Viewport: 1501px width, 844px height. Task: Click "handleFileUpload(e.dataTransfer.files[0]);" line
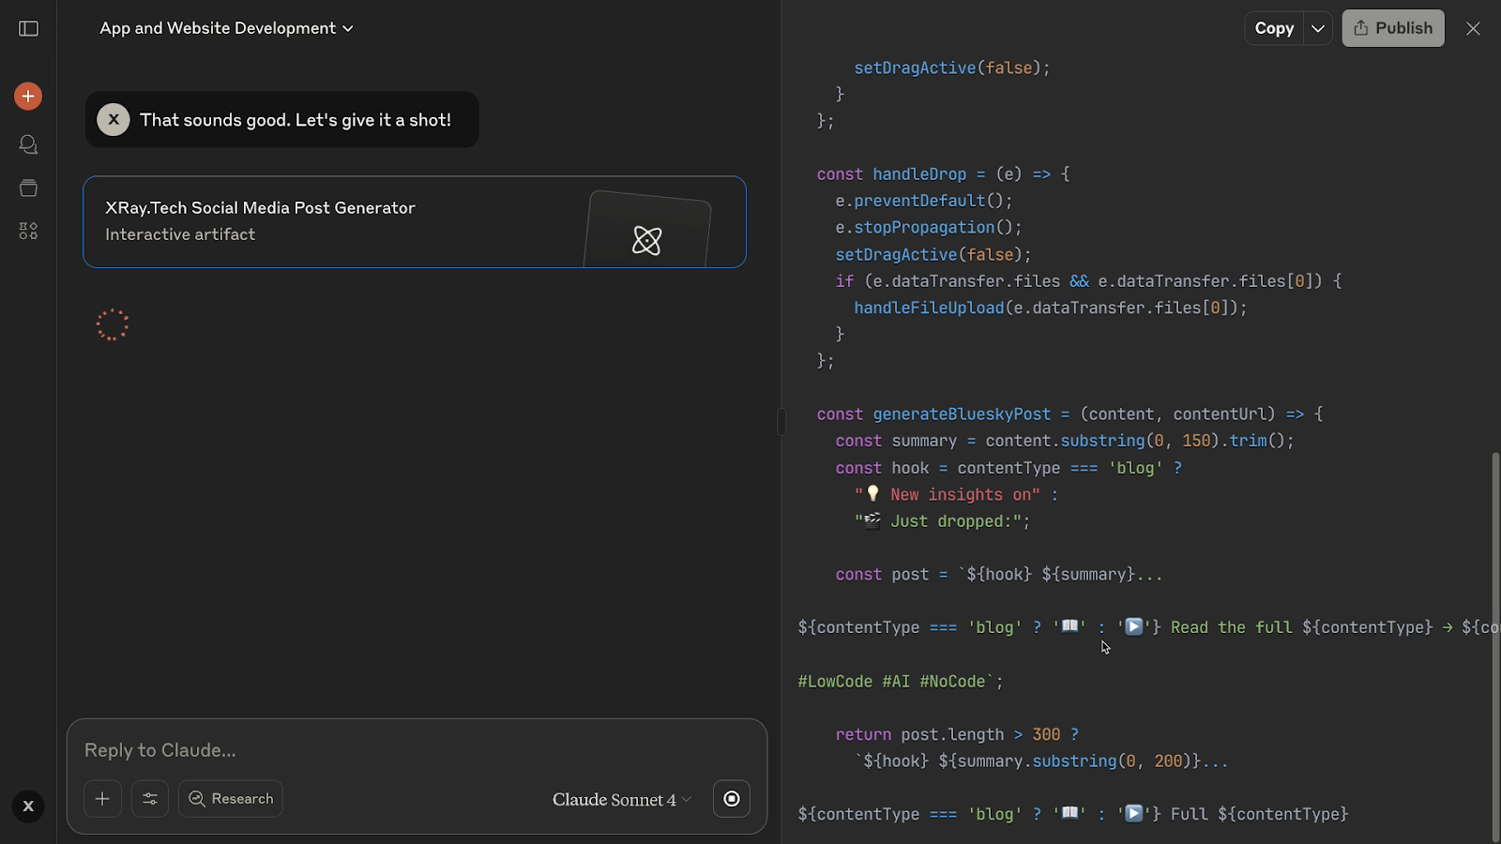pos(1051,308)
